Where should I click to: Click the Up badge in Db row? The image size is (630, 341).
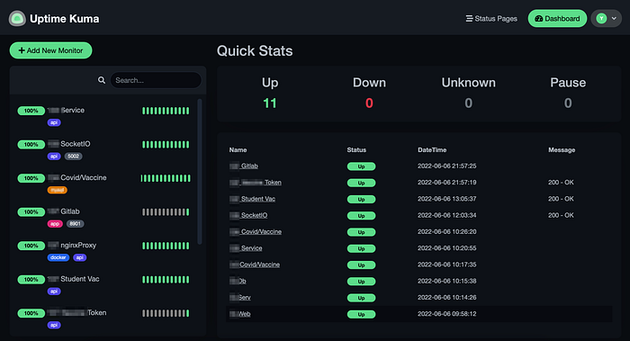[x=361, y=281]
